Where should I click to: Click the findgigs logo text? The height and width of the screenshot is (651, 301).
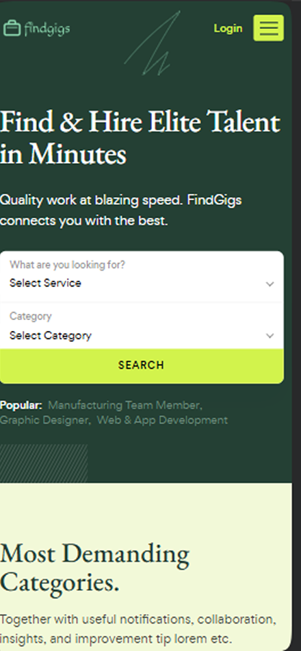(47, 29)
